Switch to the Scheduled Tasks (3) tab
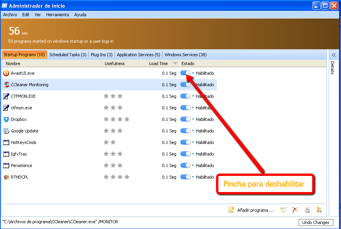The width and height of the screenshot is (341, 229). pyautogui.click(x=68, y=55)
